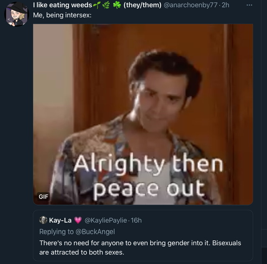Screen dimensions: 267x264
Task: Click the shamrock emoji beside (they/them)
Action: tap(117, 5)
